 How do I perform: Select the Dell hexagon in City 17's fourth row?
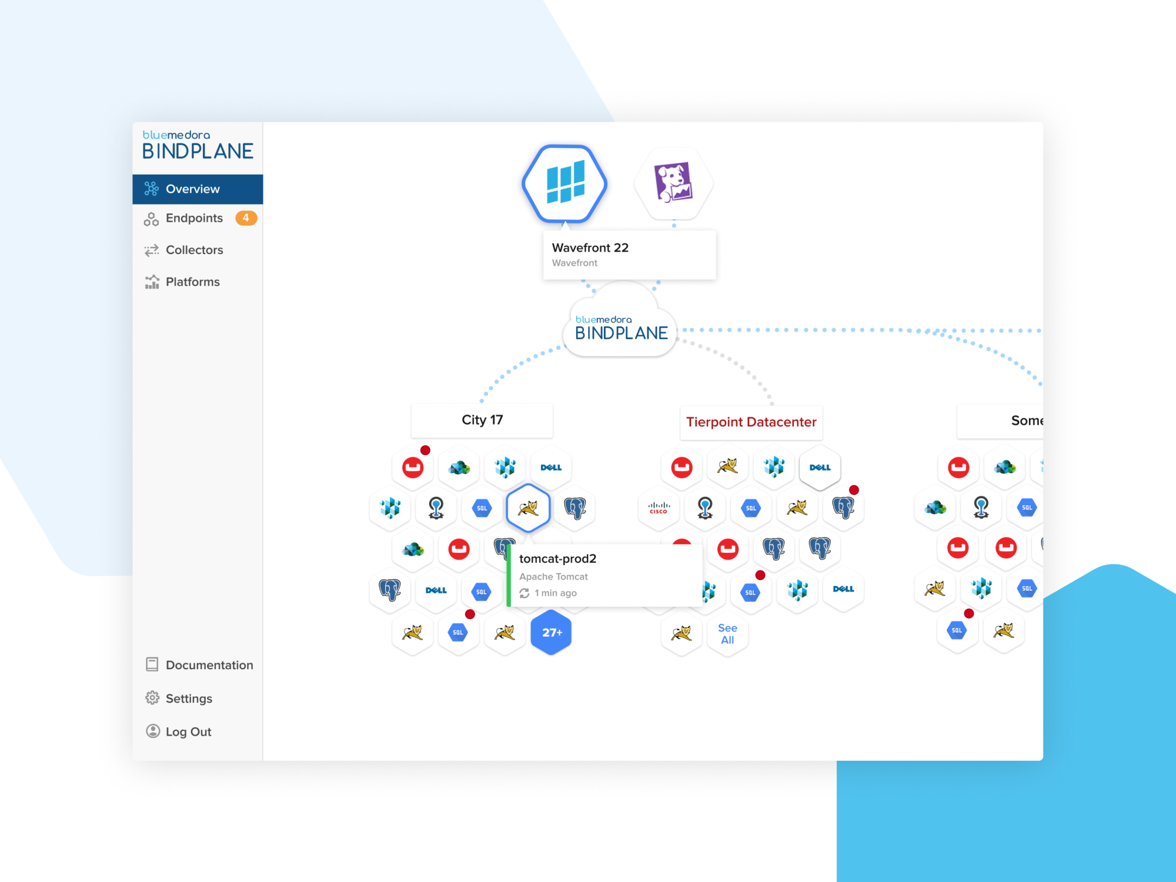click(x=436, y=590)
